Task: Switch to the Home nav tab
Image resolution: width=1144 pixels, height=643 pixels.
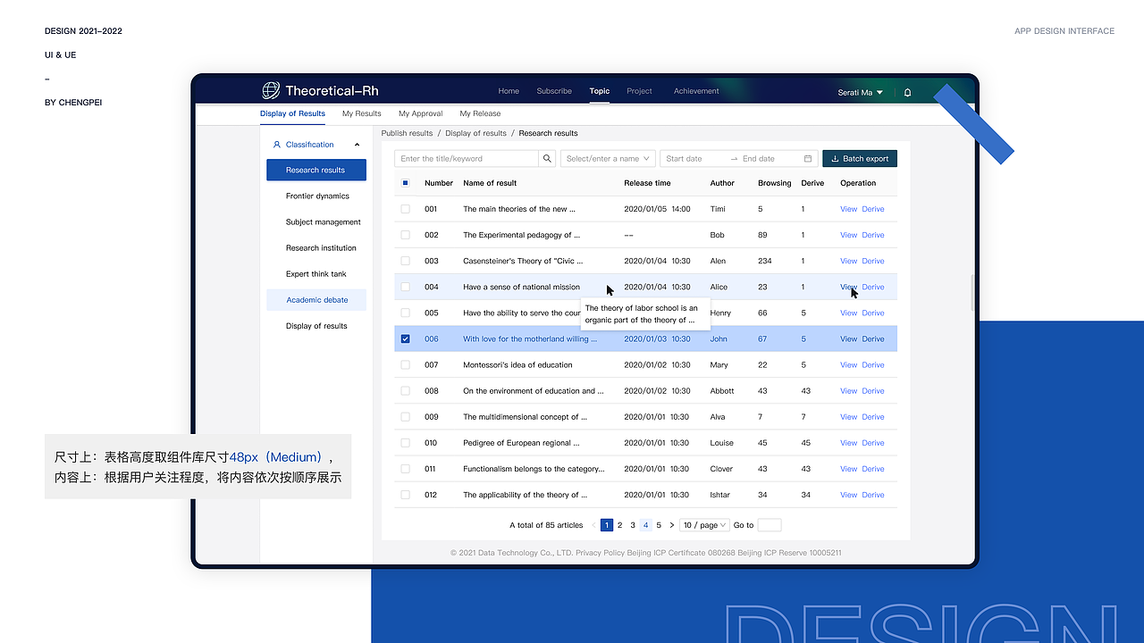Action: 509,91
